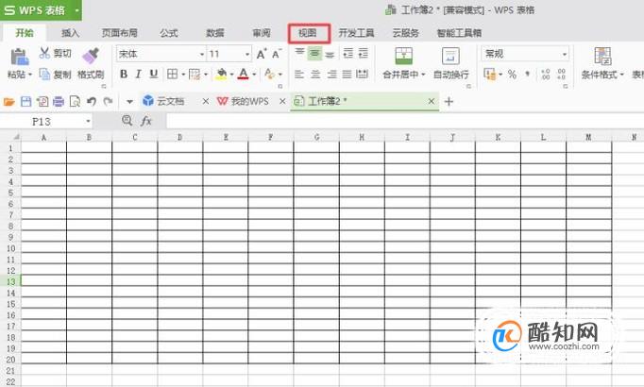
Task: Align text to vertical middle
Action: pyautogui.click(x=314, y=53)
